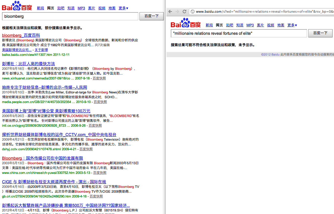
Task: Open result CIGE 与 彭博财经电视亚太频道再度合作
Action: click(x=54, y=182)
